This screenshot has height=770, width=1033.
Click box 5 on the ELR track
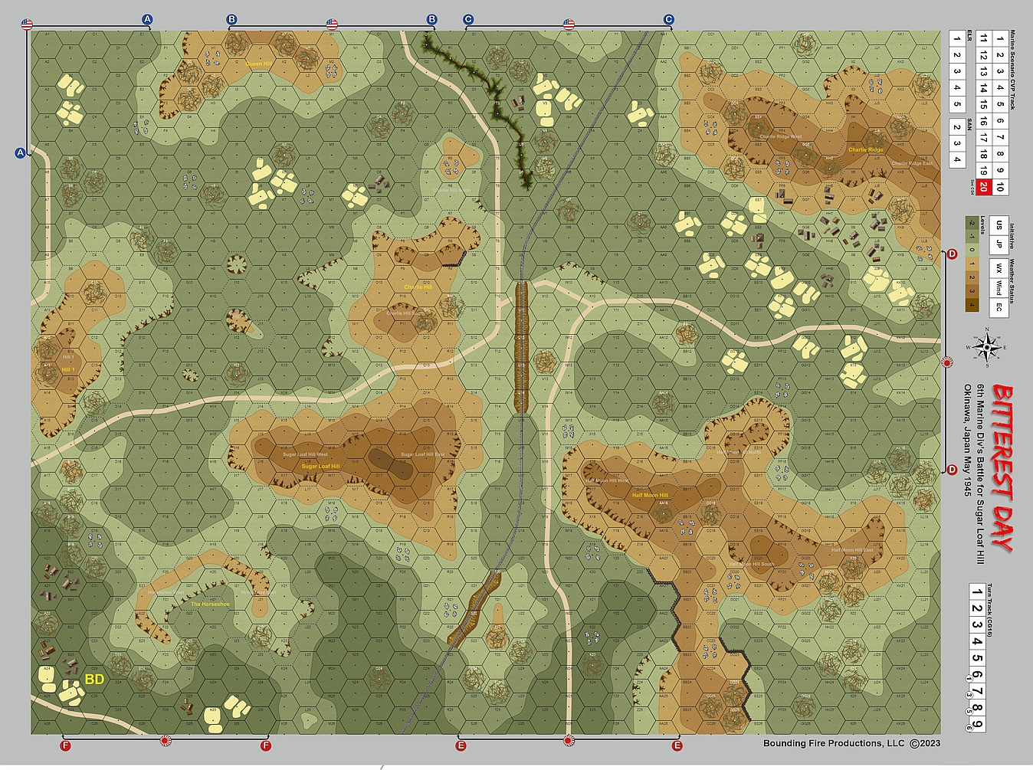[957, 104]
